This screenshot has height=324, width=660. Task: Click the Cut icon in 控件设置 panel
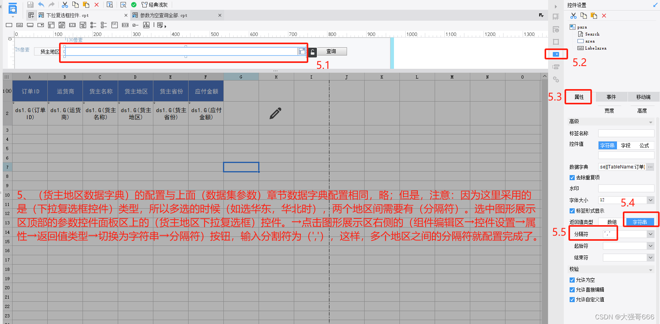tap(574, 16)
